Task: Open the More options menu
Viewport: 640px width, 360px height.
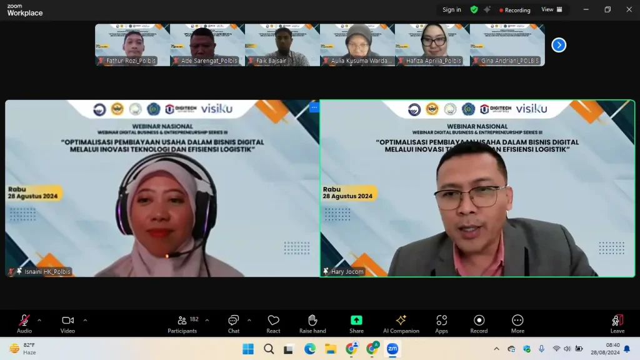Action: coord(517,323)
